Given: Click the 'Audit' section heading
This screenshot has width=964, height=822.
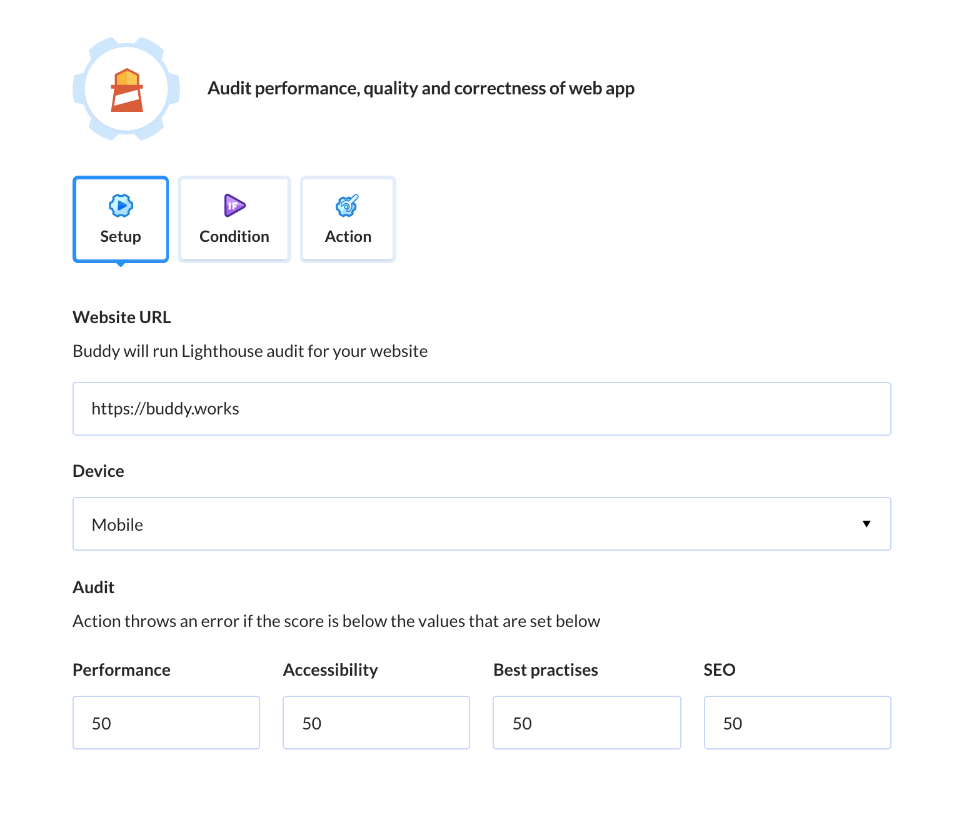Looking at the screenshot, I should (94, 588).
